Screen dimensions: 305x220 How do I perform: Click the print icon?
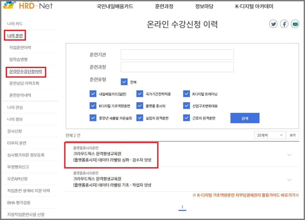295,24
